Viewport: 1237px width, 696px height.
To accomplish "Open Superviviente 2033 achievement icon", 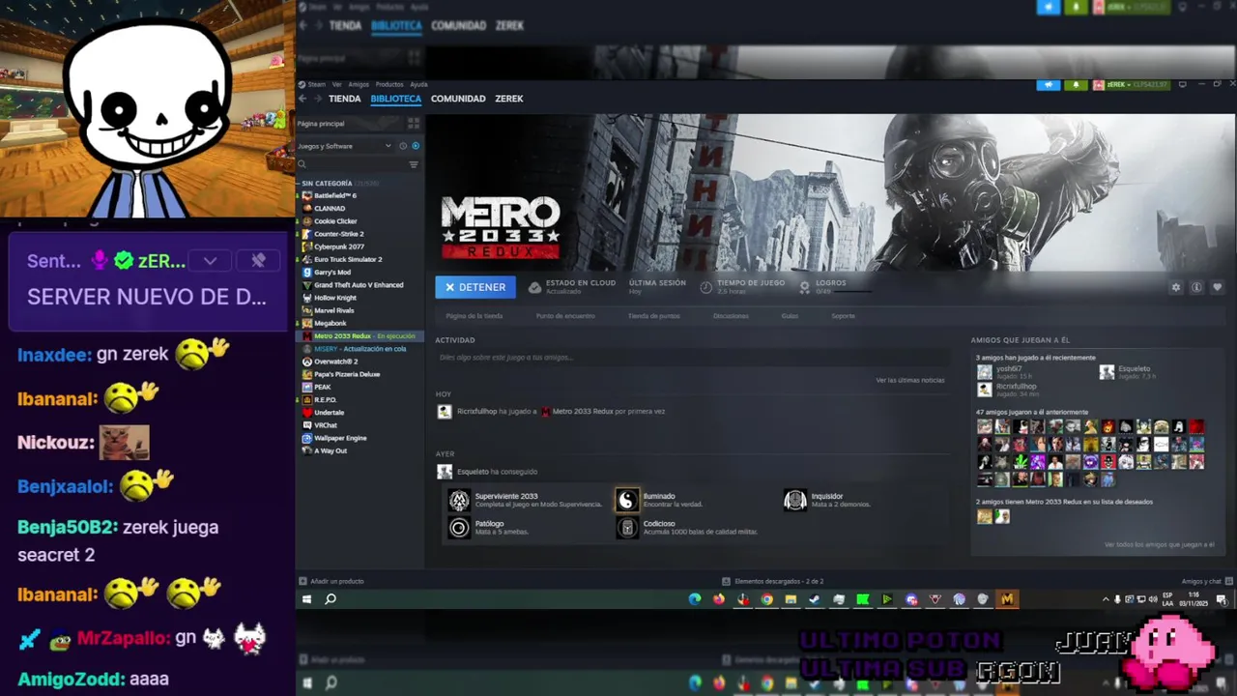I will click(x=459, y=500).
